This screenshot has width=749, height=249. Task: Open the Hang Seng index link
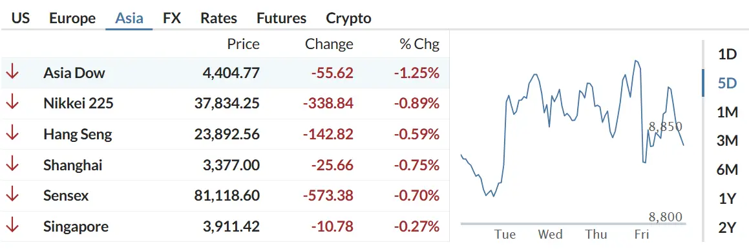click(x=78, y=134)
